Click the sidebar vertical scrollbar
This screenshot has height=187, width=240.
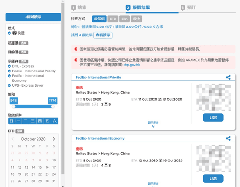pyautogui.click(x=63, y=89)
